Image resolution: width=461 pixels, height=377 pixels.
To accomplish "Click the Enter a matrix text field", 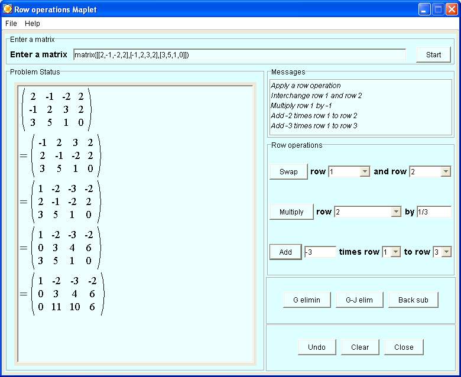I will (239, 55).
